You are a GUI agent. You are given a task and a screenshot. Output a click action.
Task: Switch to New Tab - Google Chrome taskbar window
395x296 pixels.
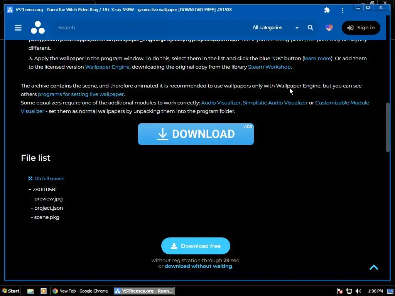pyautogui.click(x=80, y=291)
